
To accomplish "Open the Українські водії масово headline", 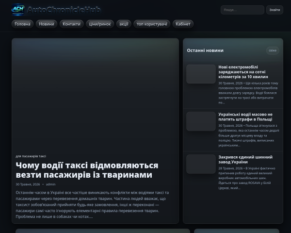I will (x=245, y=117).
